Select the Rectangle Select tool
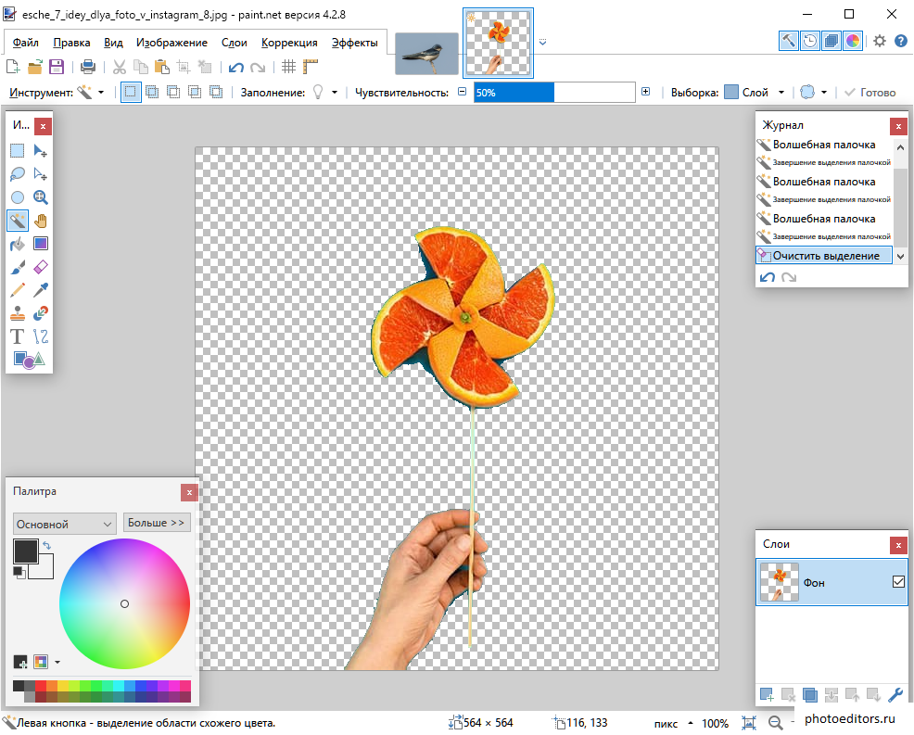 18,151
